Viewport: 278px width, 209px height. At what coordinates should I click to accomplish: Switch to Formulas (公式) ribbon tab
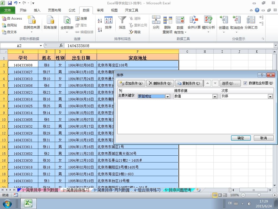click(72, 10)
